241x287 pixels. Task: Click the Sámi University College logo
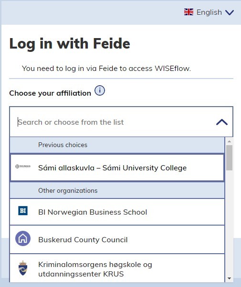pyautogui.click(x=23, y=167)
